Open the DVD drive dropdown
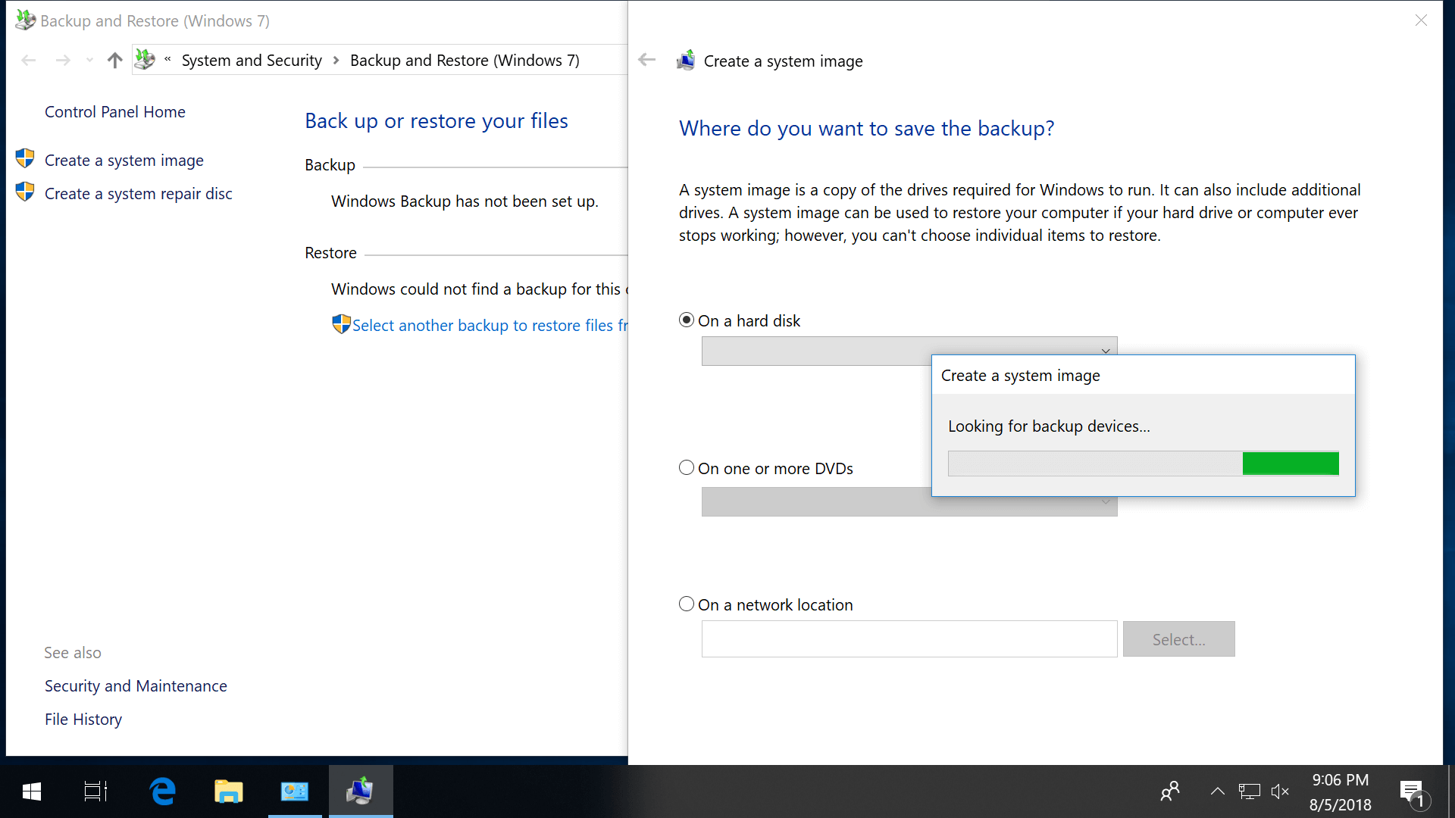Screen dimensions: 1455x818 (x=909, y=501)
